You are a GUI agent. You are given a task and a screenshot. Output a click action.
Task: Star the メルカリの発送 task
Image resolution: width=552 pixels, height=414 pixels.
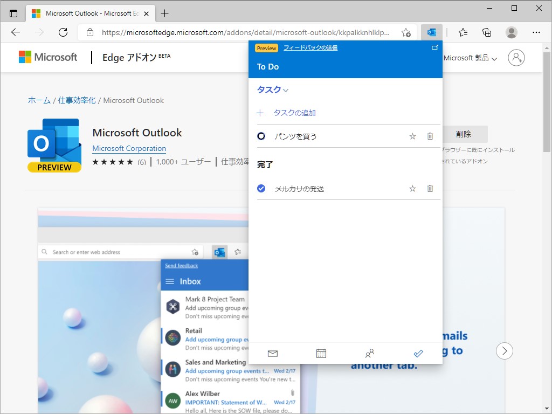click(412, 189)
